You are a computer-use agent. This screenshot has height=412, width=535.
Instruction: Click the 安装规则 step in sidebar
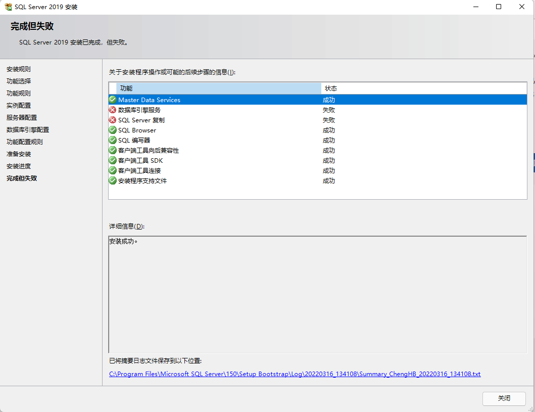19,69
